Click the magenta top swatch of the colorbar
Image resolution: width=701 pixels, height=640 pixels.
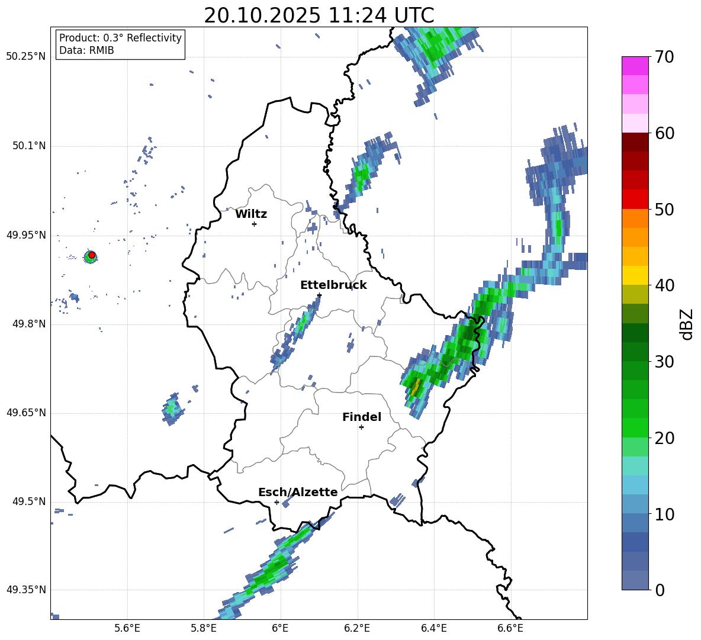(635, 66)
